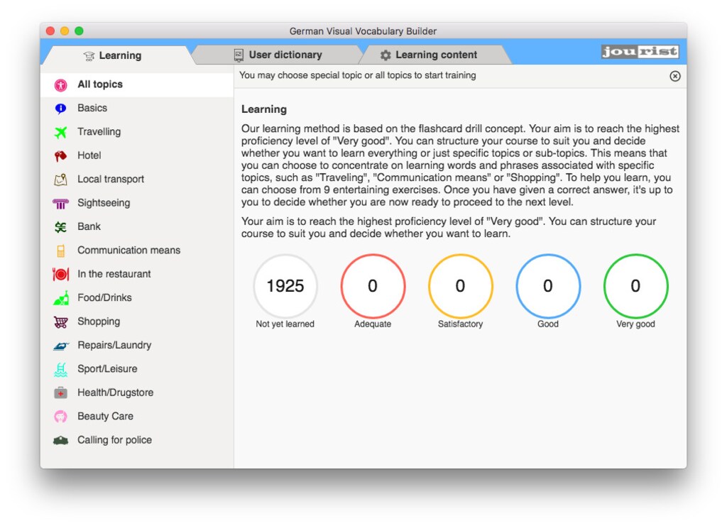Select the Basics topic label
The width and height of the screenshot is (727, 526).
coord(92,108)
